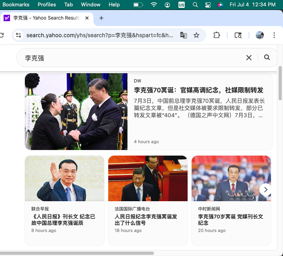Open the Bookmarks menu
This screenshot has width=283, height=256.
16,5
